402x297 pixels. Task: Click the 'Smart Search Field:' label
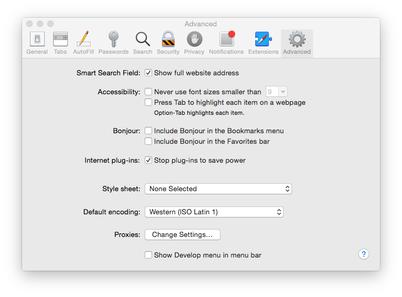tap(108, 73)
